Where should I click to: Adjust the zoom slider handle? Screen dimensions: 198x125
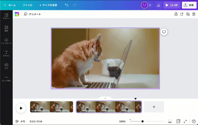click(x=142, y=121)
